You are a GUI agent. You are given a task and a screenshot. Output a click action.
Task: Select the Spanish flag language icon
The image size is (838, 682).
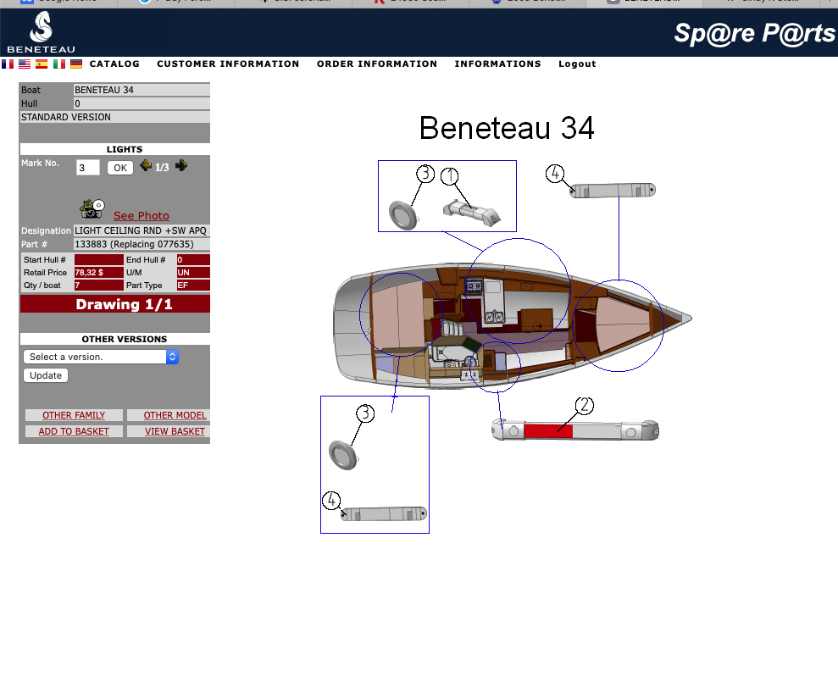click(x=42, y=64)
